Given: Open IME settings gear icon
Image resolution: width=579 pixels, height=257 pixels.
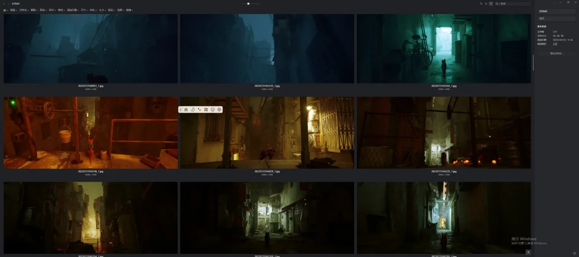Looking at the screenshot, I should [219, 109].
